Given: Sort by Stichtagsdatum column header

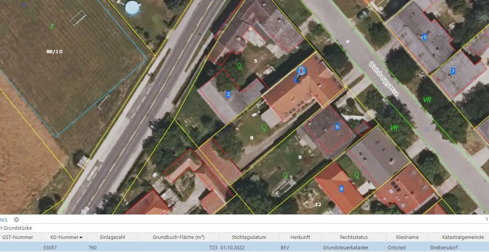Looking at the screenshot, I should click(x=249, y=237).
